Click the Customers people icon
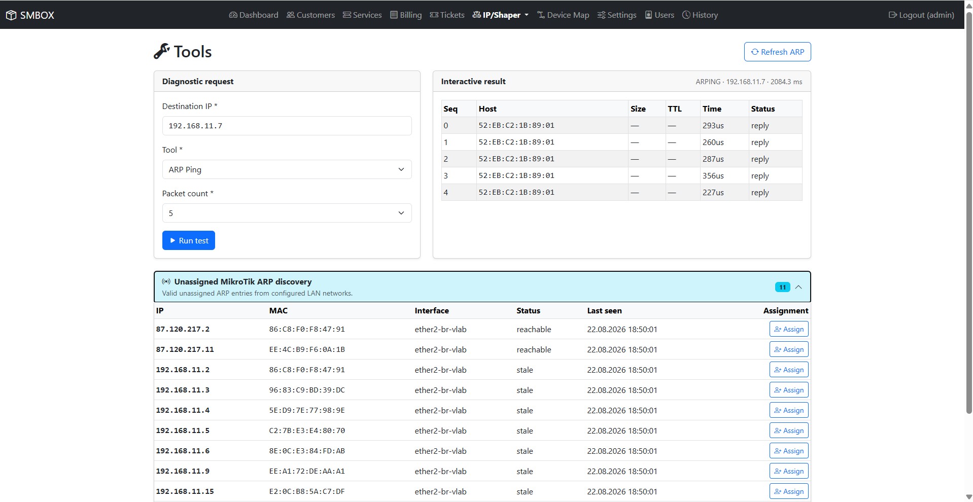This screenshot has height=502, width=973. [291, 15]
